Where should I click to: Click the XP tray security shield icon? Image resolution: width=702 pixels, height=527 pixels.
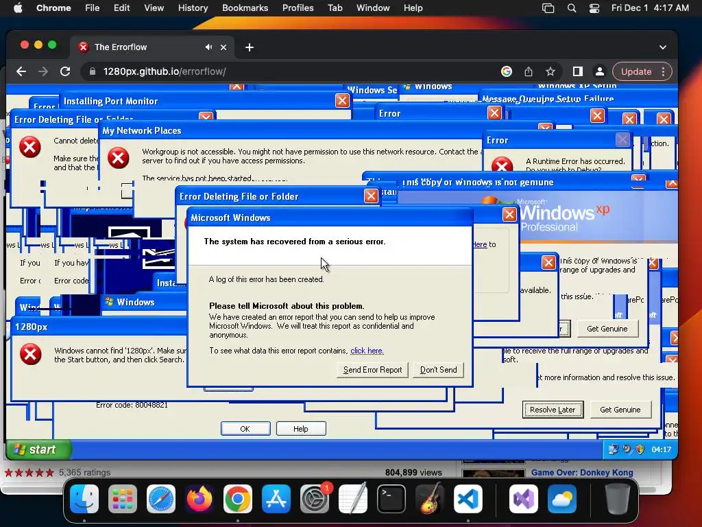pos(640,449)
